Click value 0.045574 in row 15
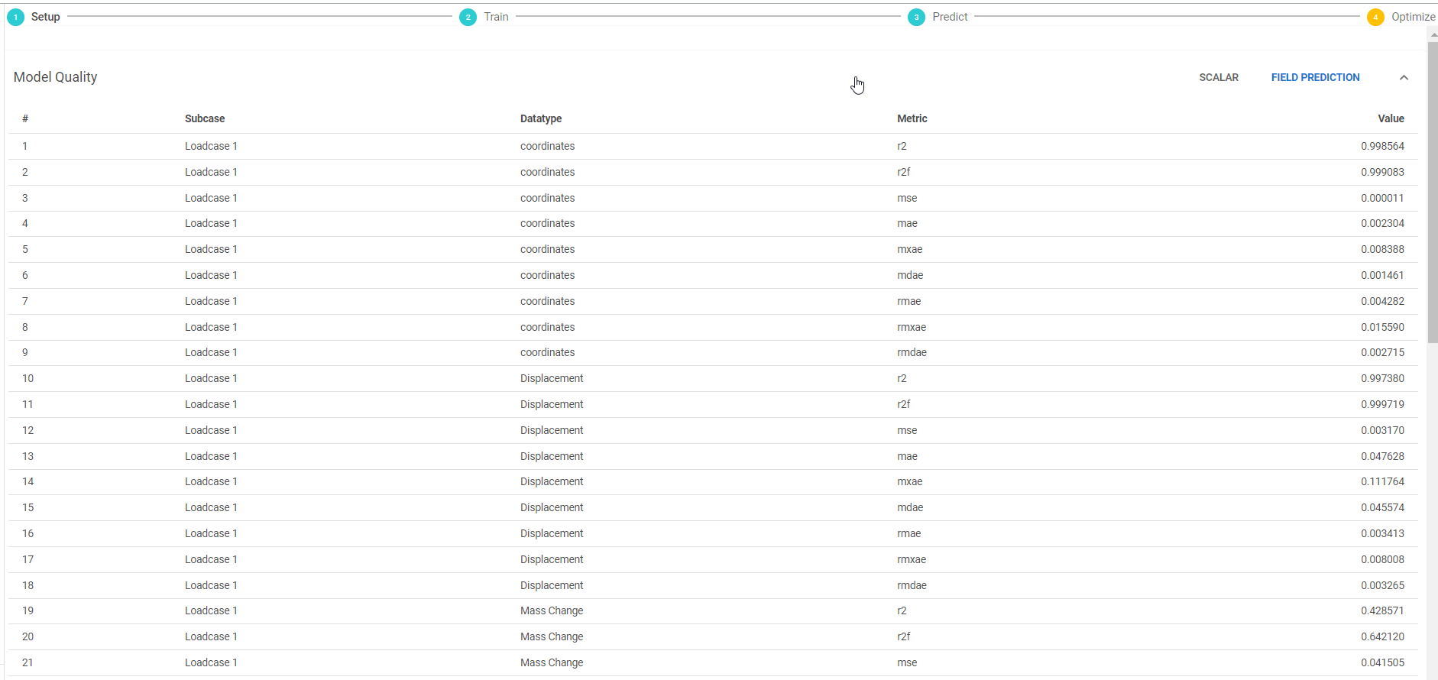This screenshot has height=680, width=1438. point(1382,507)
